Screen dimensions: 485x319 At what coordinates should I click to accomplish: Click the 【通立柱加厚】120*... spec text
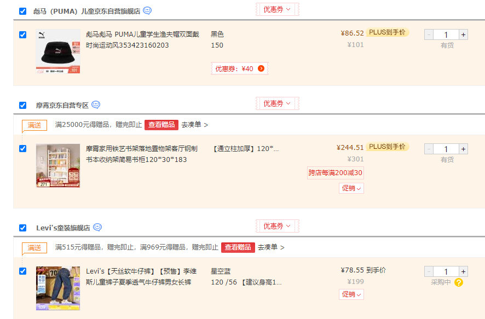point(245,149)
